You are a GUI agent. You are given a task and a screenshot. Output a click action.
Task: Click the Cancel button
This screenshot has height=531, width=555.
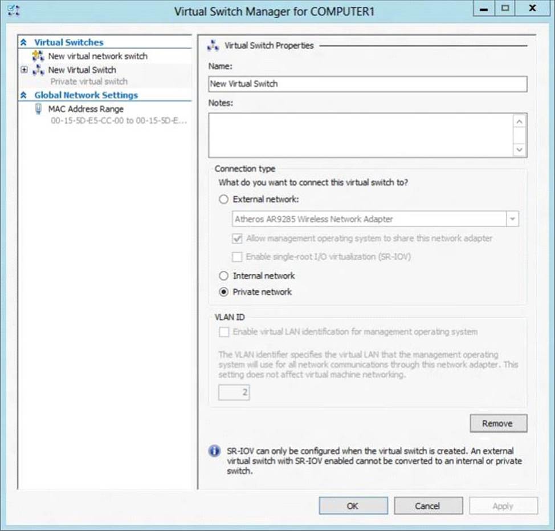(429, 506)
